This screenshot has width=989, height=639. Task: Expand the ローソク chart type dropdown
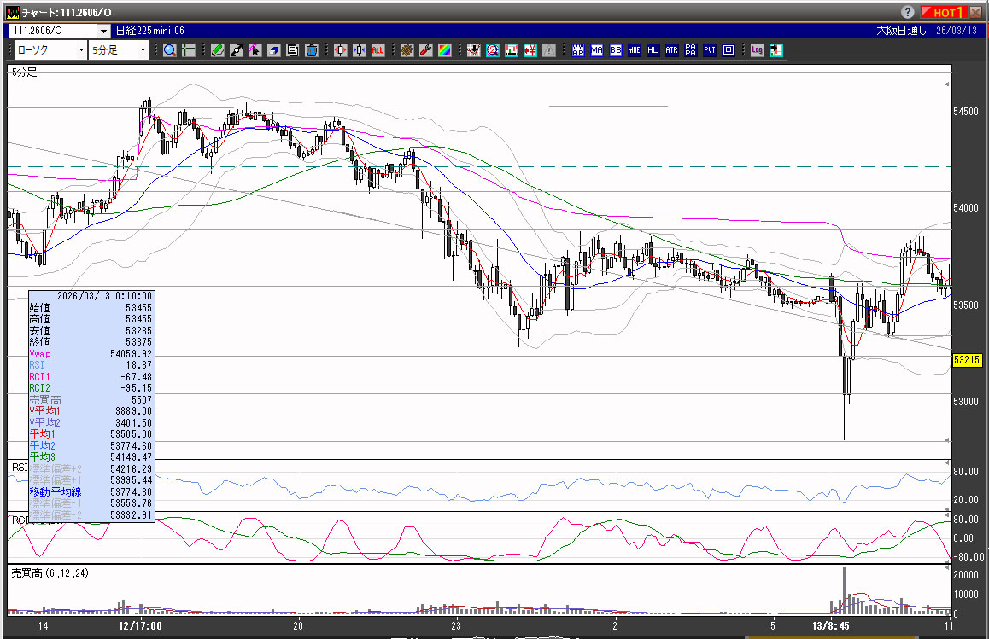(81, 50)
